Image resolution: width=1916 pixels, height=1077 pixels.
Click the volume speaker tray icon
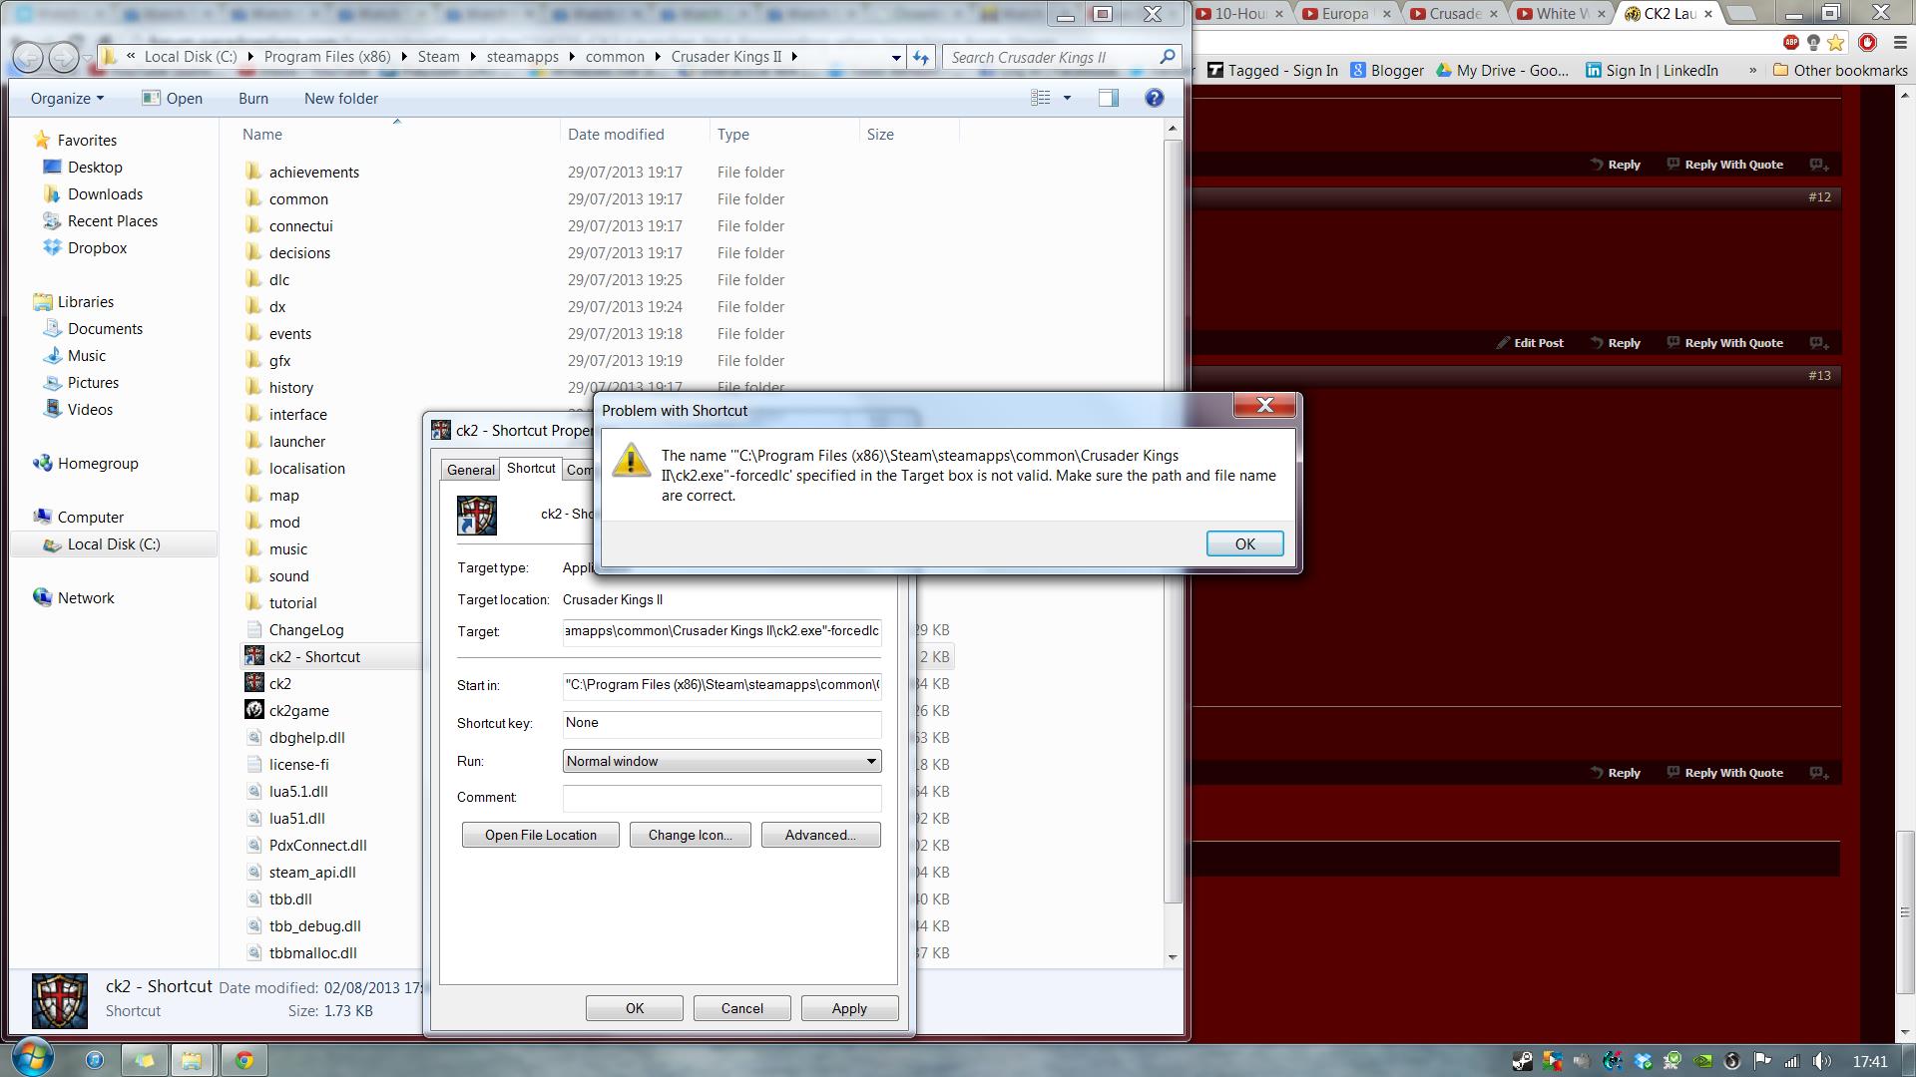click(1821, 1061)
